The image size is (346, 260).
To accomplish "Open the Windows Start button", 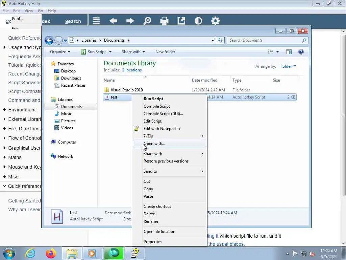I will click(9, 253).
